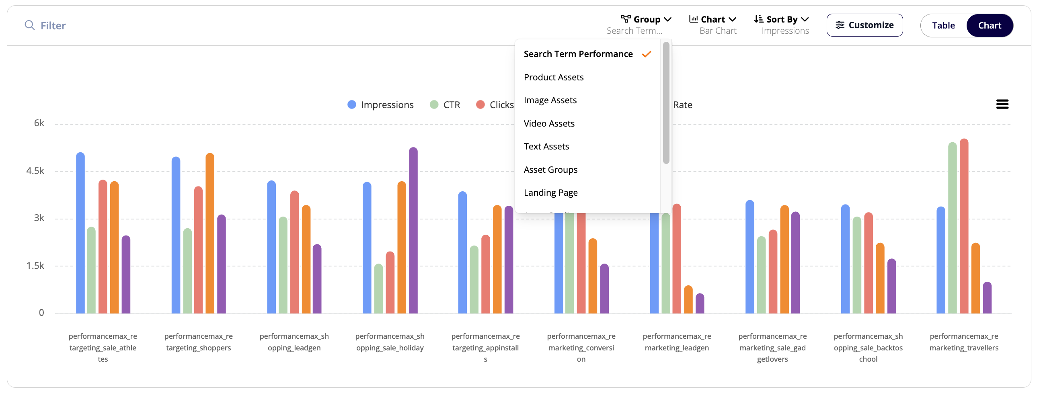Click the orange checkmark beside Search Term Performance
This screenshot has width=1039, height=393.
[x=646, y=54]
